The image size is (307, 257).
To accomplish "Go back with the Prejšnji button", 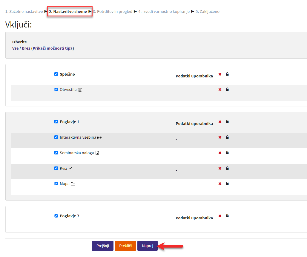I will (103, 246).
